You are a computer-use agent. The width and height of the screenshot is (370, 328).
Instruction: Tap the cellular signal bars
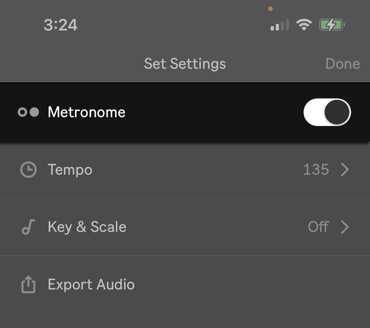280,25
